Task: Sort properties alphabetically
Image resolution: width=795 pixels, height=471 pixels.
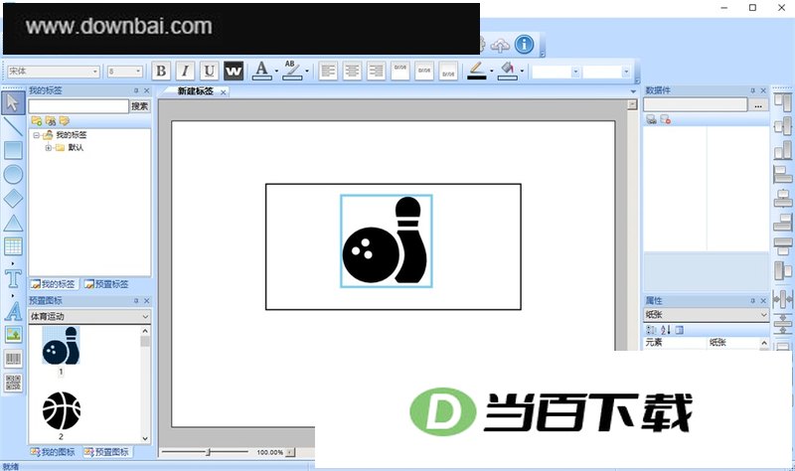Action: (x=666, y=330)
